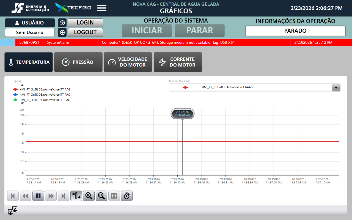Click the ruler timestamp marker on chart

tap(182, 114)
